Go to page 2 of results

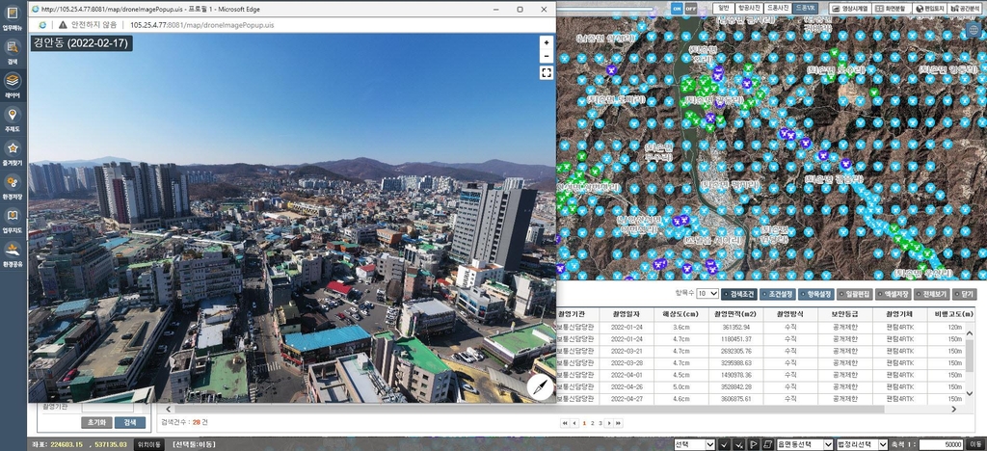(x=592, y=423)
